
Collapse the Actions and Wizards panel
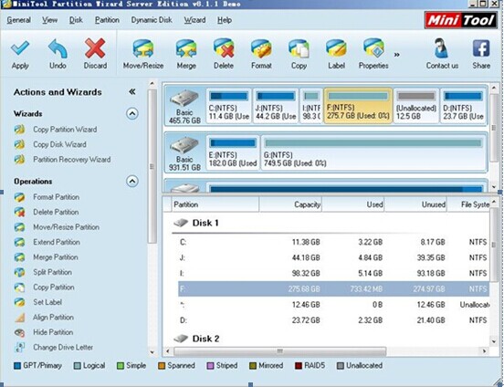point(132,92)
